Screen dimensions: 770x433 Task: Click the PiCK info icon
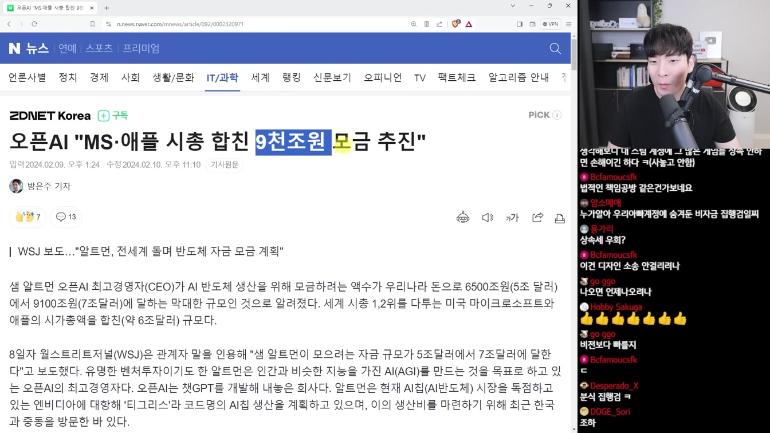557,115
